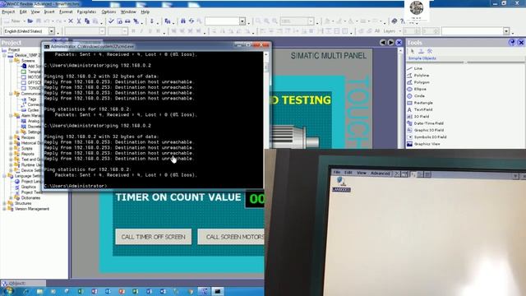Open the View menu
Viewport: 526px width, 296px height.
tap(35, 12)
